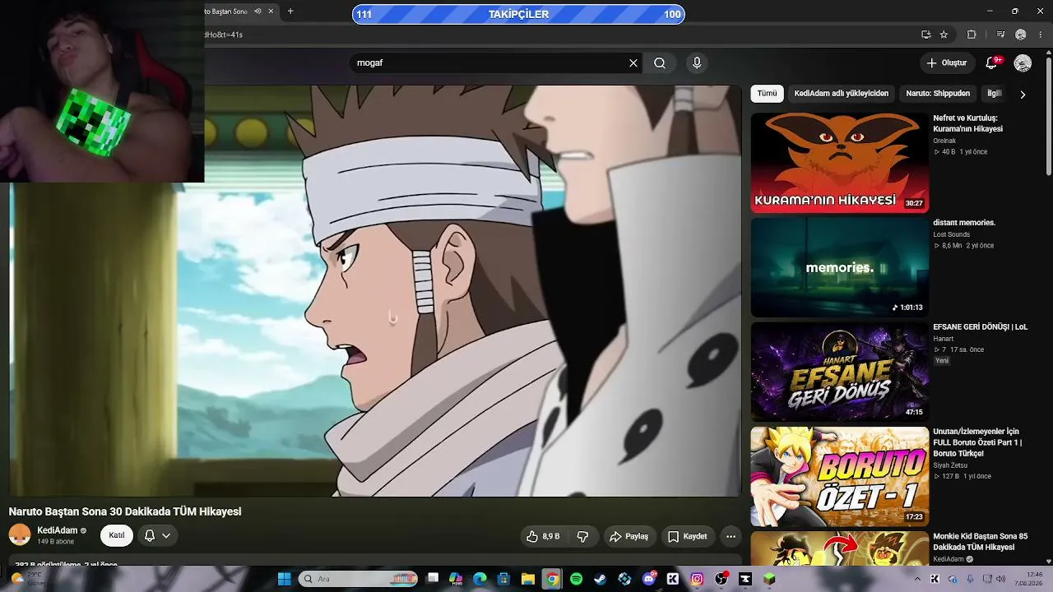Click the magnifier search button beside mogaf
Viewport: 1053px width, 592px height.
660,63
